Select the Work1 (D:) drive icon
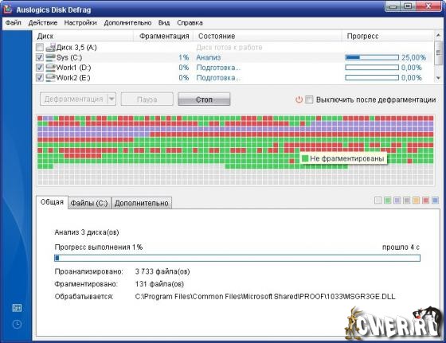 (51, 68)
